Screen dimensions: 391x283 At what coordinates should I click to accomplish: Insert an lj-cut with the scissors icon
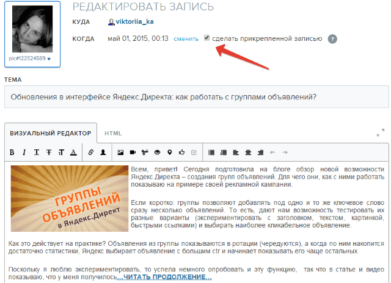click(x=145, y=152)
